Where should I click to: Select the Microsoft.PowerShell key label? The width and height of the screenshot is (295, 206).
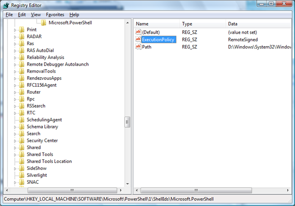coord(71,23)
